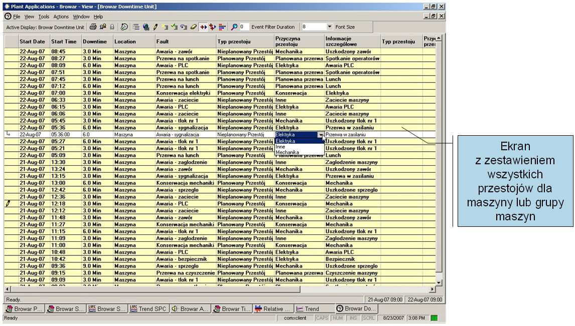Click the green status indicator square
Screen dimensions: 575x326
[434, 318]
